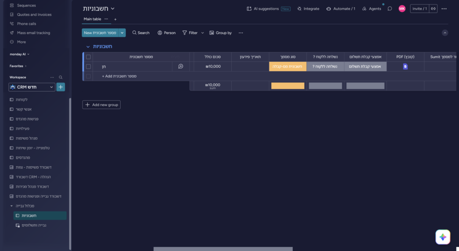Open workspace options three-dot menu
This screenshot has width=459, height=251.
[52, 77]
